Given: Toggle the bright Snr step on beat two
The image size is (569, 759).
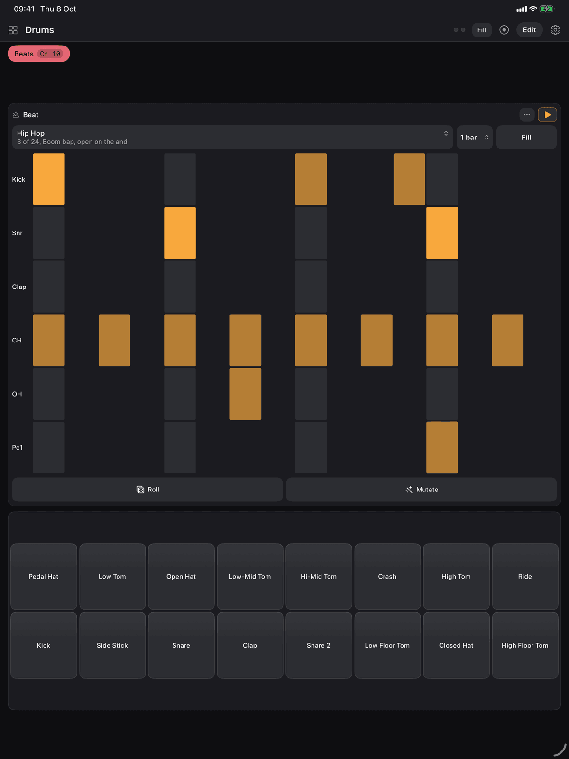Looking at the screenshot, I should coord(180,233).
